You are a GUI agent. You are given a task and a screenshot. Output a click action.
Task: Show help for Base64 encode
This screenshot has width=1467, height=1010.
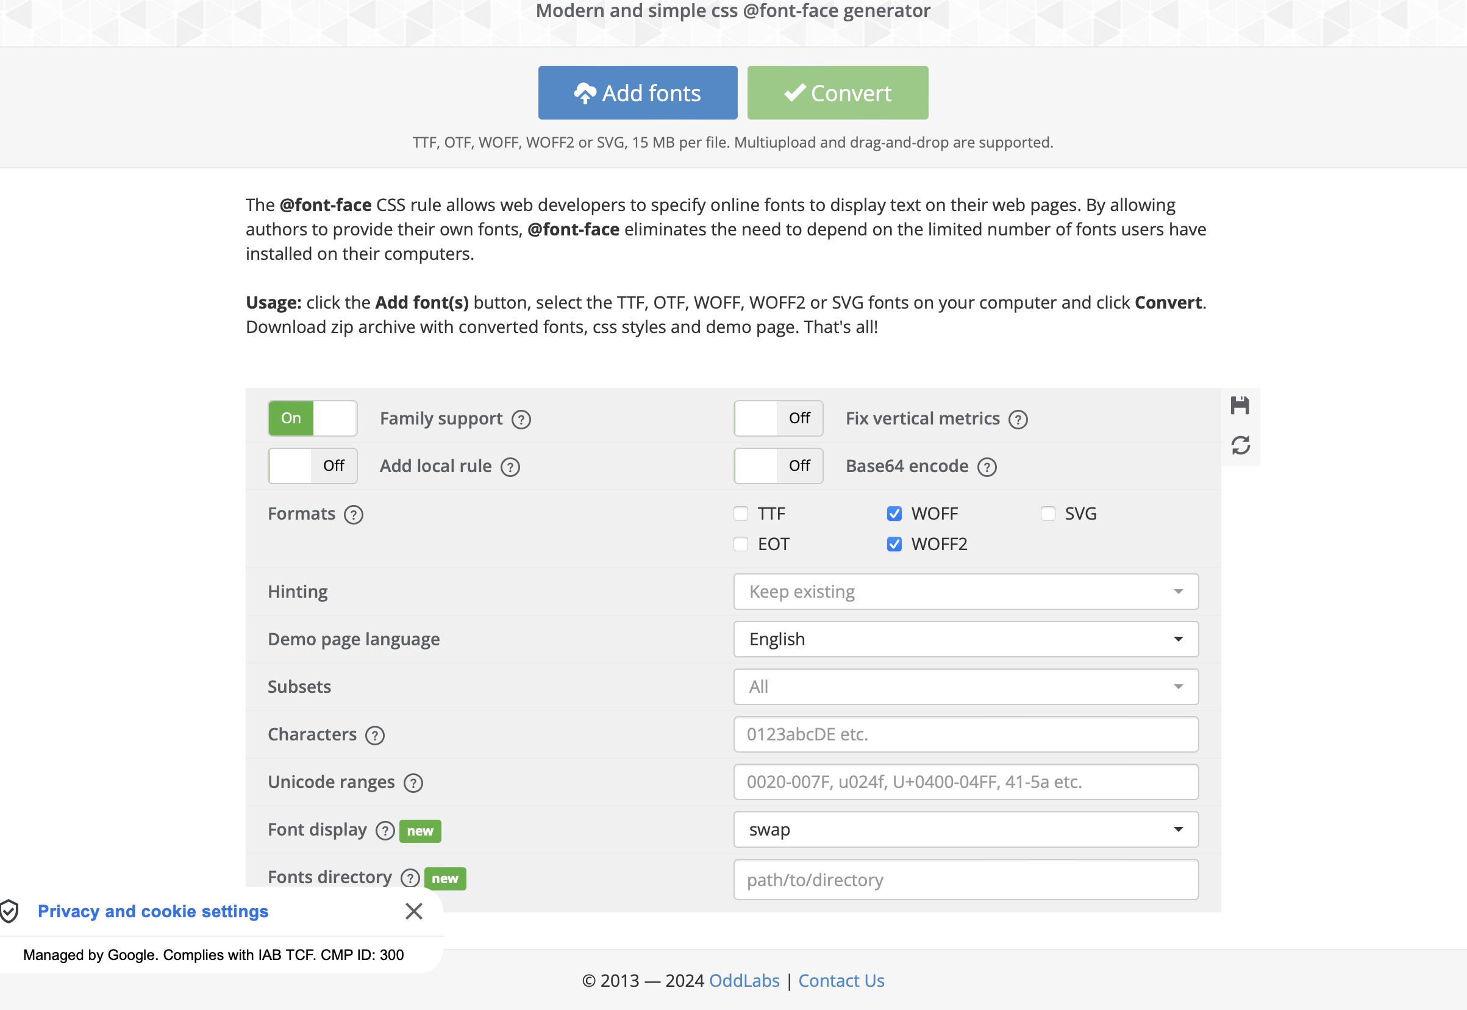(986, 467)
